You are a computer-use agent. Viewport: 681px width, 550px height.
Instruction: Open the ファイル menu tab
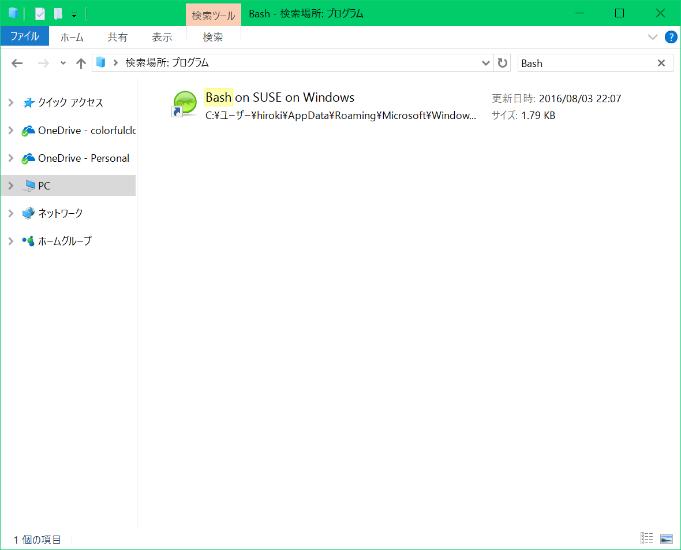[x=25, y=36]
